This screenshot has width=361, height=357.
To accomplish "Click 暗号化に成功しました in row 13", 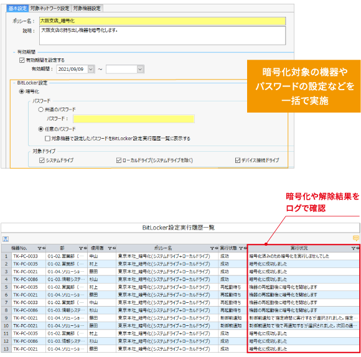I will click(268, 349).
